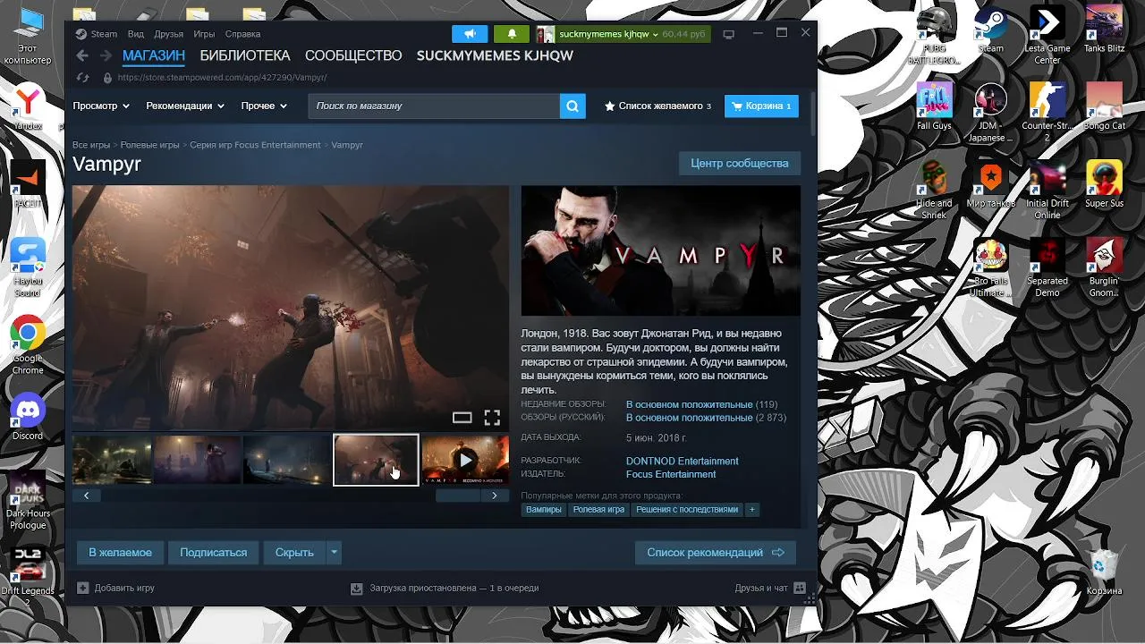Open the Центр сообщества button
The width and height of the screenshot is (1145, 644).
740,163
